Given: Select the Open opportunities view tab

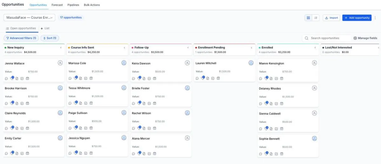Looking at the screenshot, I should 21,28.
